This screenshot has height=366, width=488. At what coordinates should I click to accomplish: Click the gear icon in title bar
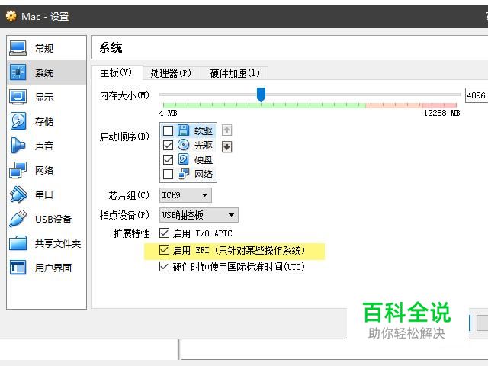point(11,15)
